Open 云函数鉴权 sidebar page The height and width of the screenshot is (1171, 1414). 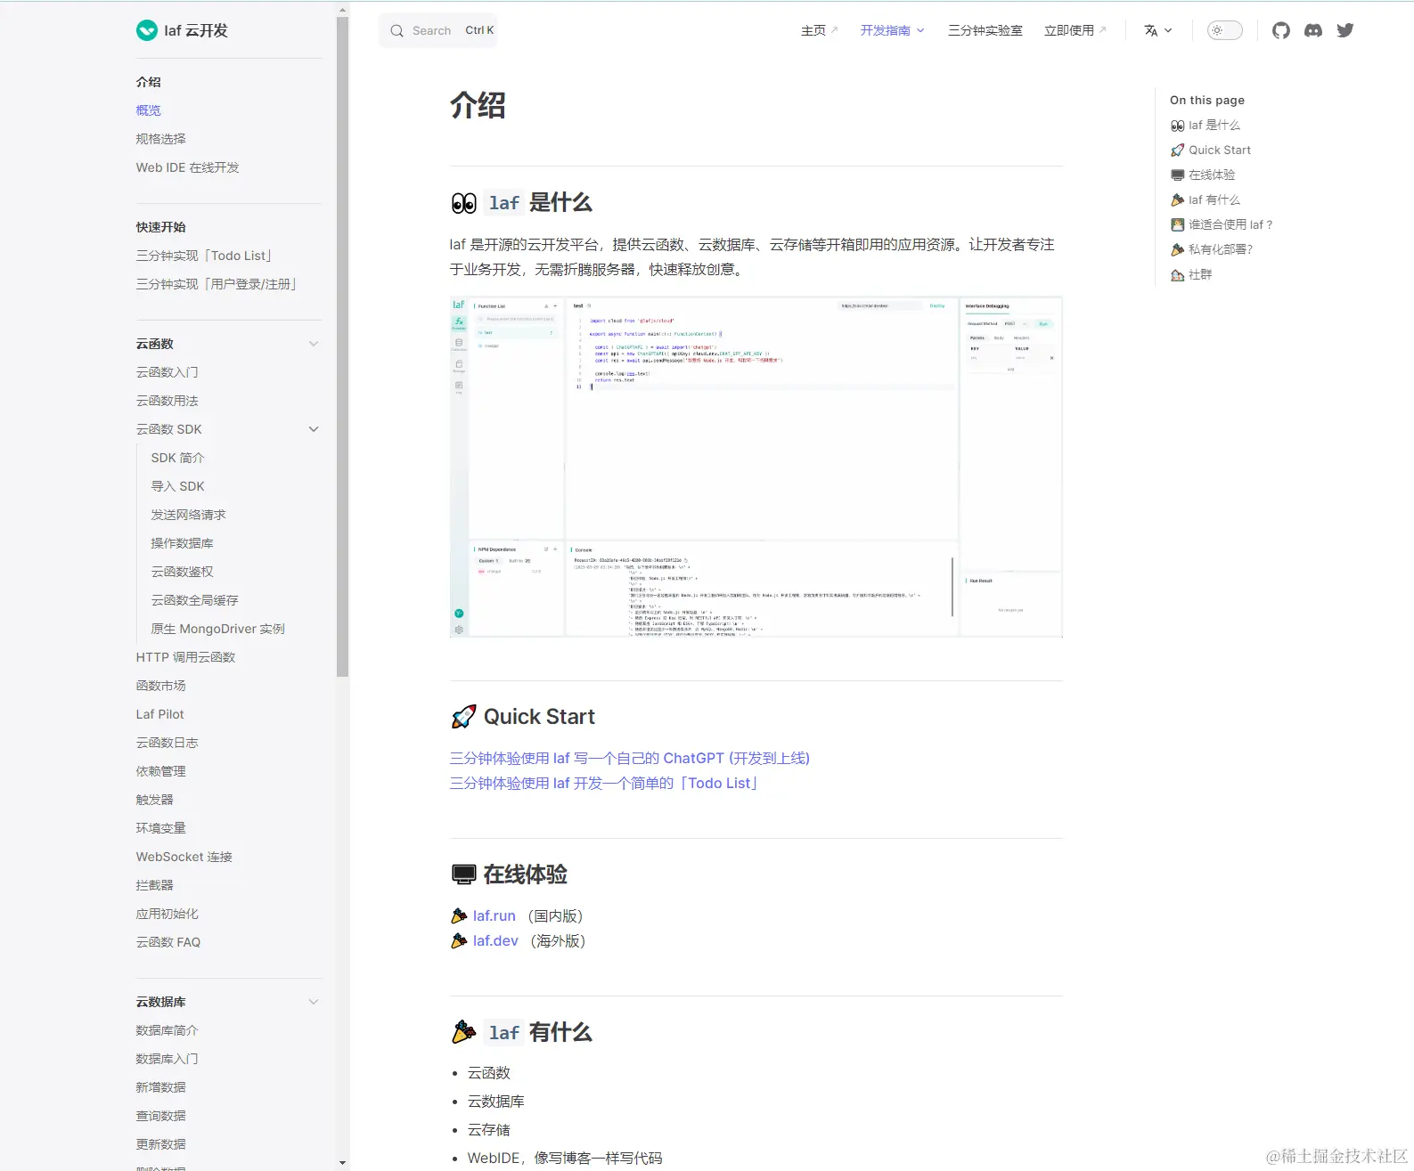(x=183, y=572)
